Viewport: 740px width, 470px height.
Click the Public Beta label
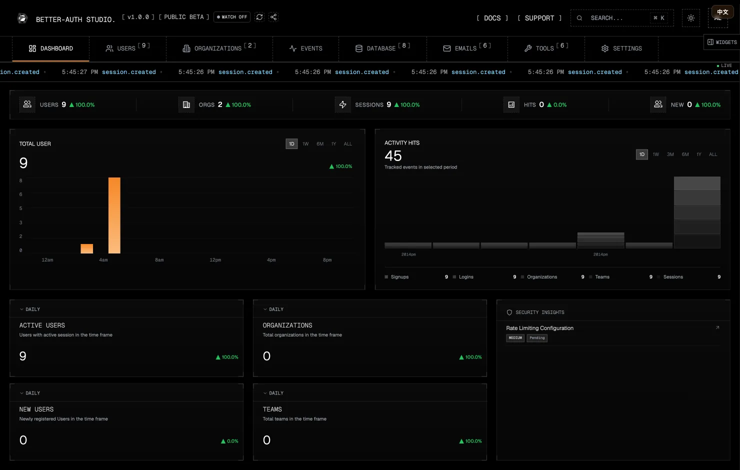coord(184,17)
